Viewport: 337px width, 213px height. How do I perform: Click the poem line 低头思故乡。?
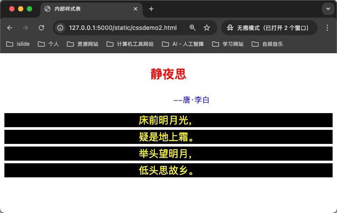[168, 170]
